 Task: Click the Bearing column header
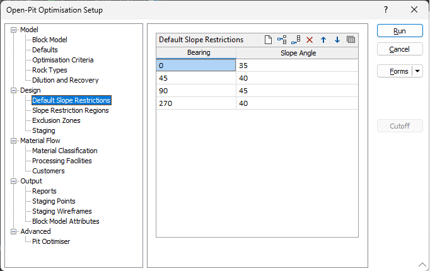click(x=197, y=53)
